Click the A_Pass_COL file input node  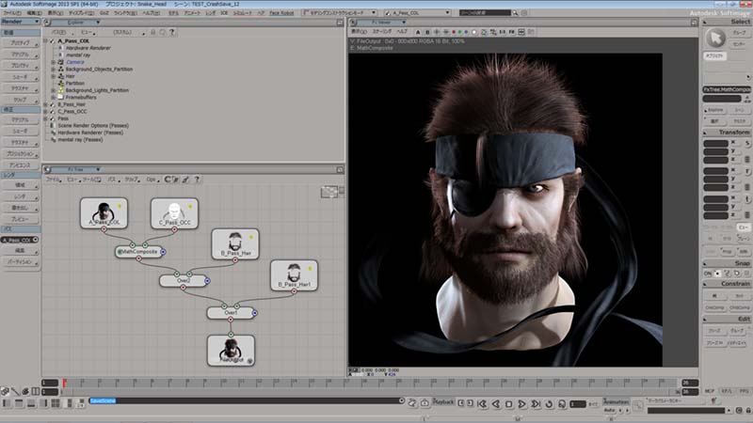pos(104,213)
